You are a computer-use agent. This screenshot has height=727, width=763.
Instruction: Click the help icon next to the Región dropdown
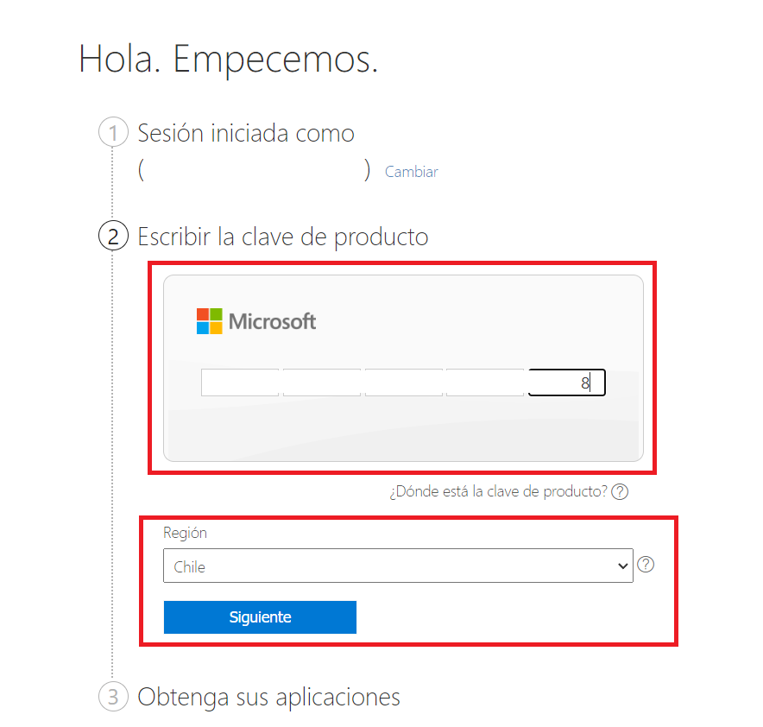[645, 566]
